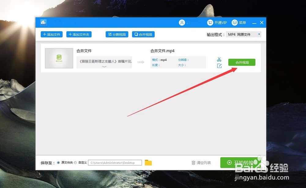Image resolution: width=306 pixels, height=188 pixels.
Task: Open the user account avatar icon
Action: point(182,23)
